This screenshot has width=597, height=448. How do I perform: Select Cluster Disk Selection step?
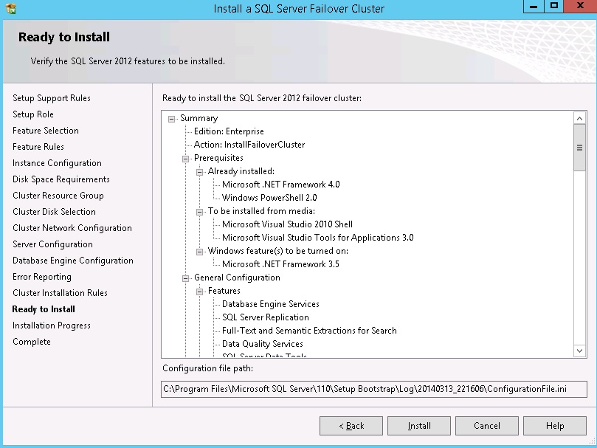(x=54, y=211)
